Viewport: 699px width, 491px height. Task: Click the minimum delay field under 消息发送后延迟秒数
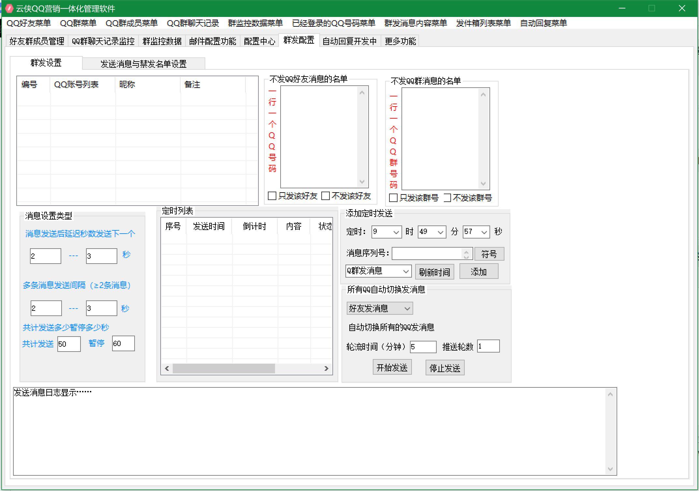(x=45, y=256)
